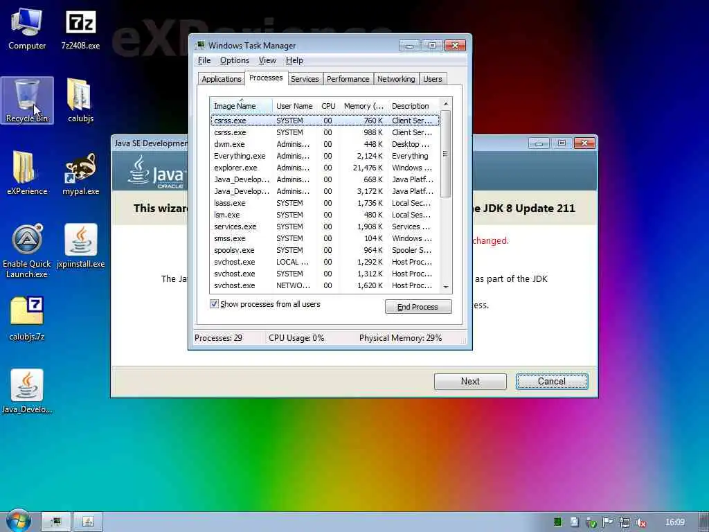Viewport: 709px width, 532px height.
Task: Select the Java_Develop... row using 668 K
Action: pos(325,179)
